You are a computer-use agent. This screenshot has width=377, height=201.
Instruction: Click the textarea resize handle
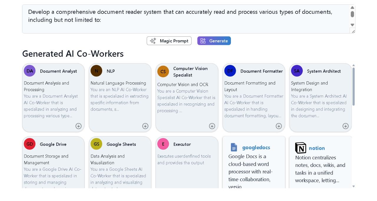tap(353, 31)
